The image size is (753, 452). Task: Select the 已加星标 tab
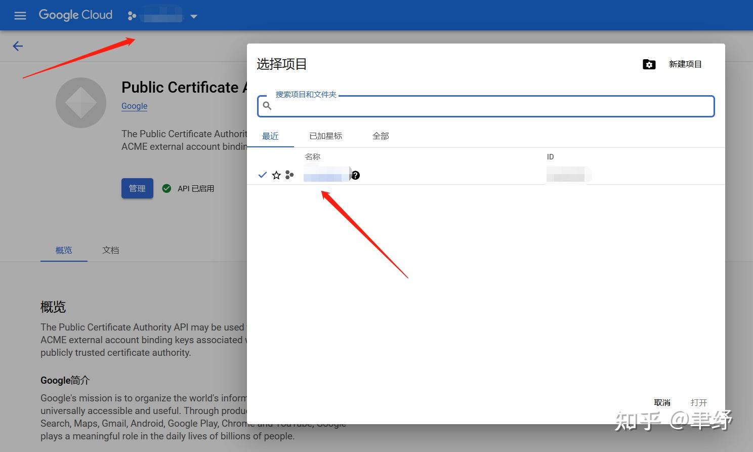[326, 136]
